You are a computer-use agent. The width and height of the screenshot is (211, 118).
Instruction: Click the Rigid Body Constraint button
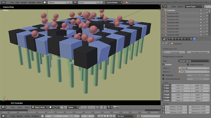[x=198, y=52]
